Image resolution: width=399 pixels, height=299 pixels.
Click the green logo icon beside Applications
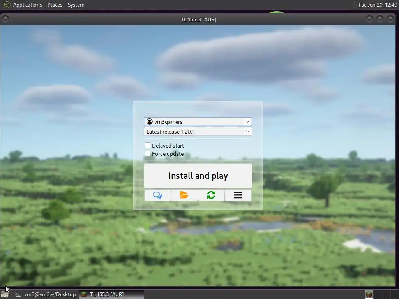click(7, 5)
